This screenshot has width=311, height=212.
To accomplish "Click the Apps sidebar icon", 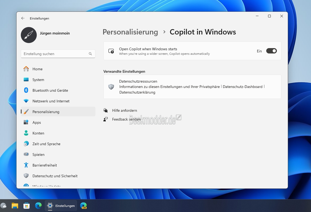I will coord(26,122).
